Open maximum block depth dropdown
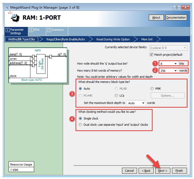 (x=136, y=103)
